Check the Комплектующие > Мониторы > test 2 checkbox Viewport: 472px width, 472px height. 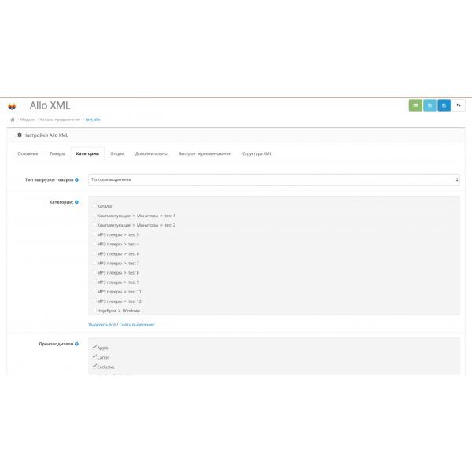94,224
